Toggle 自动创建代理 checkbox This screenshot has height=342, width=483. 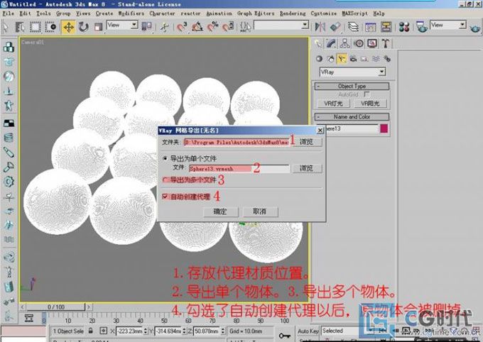(165, 197)
